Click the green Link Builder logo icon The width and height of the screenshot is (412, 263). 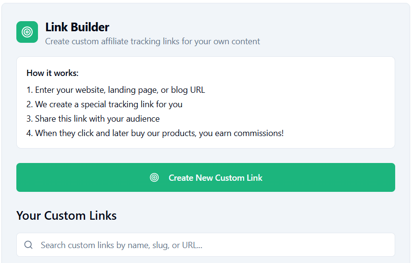27,32
